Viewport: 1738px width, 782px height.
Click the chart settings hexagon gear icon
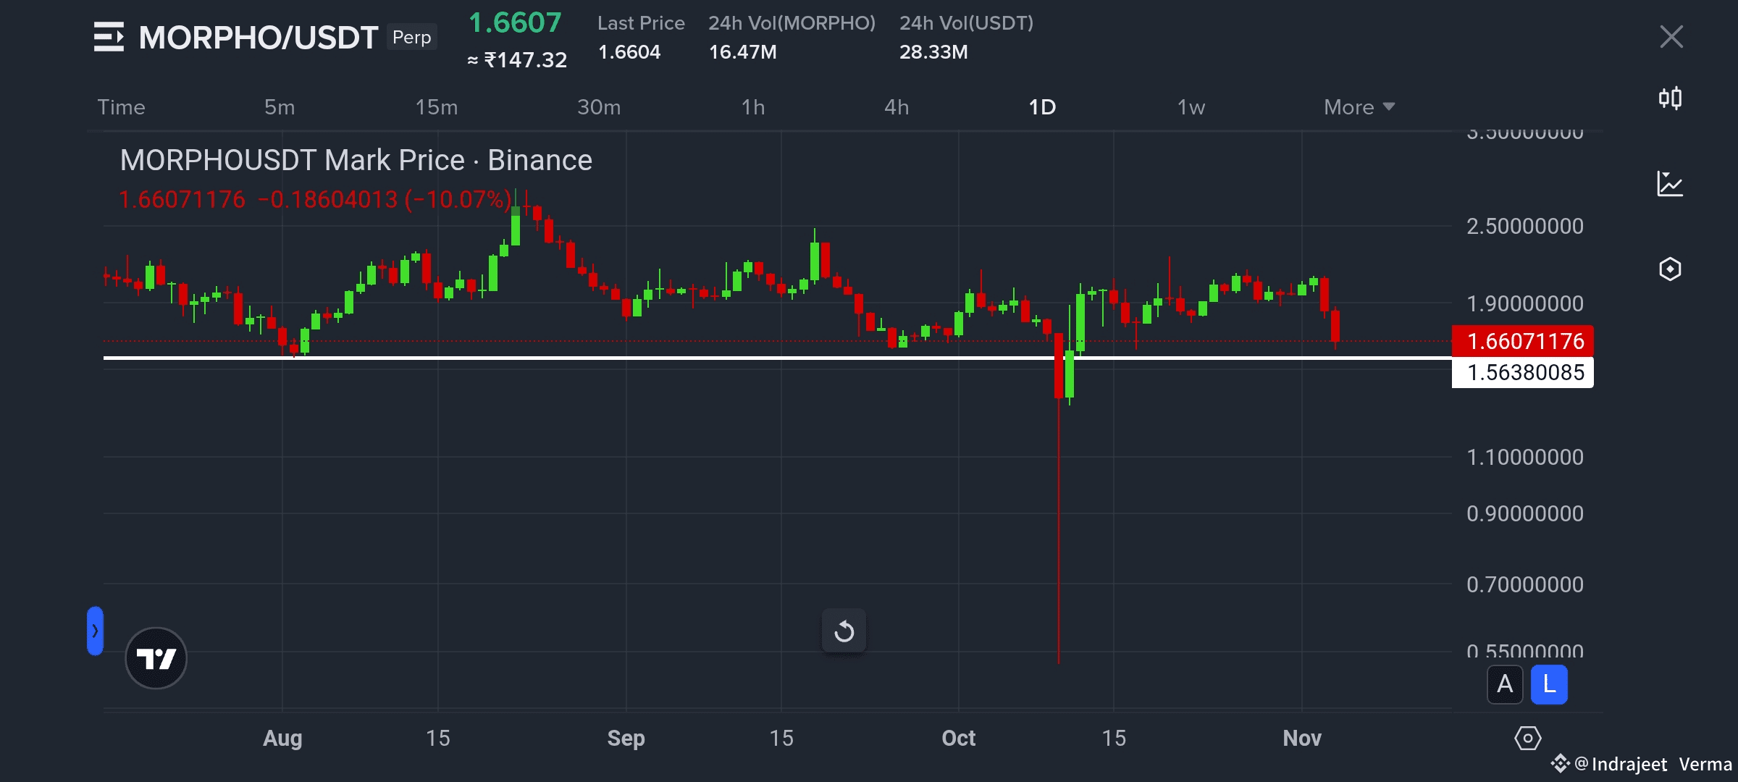(x=1527, y=739)
